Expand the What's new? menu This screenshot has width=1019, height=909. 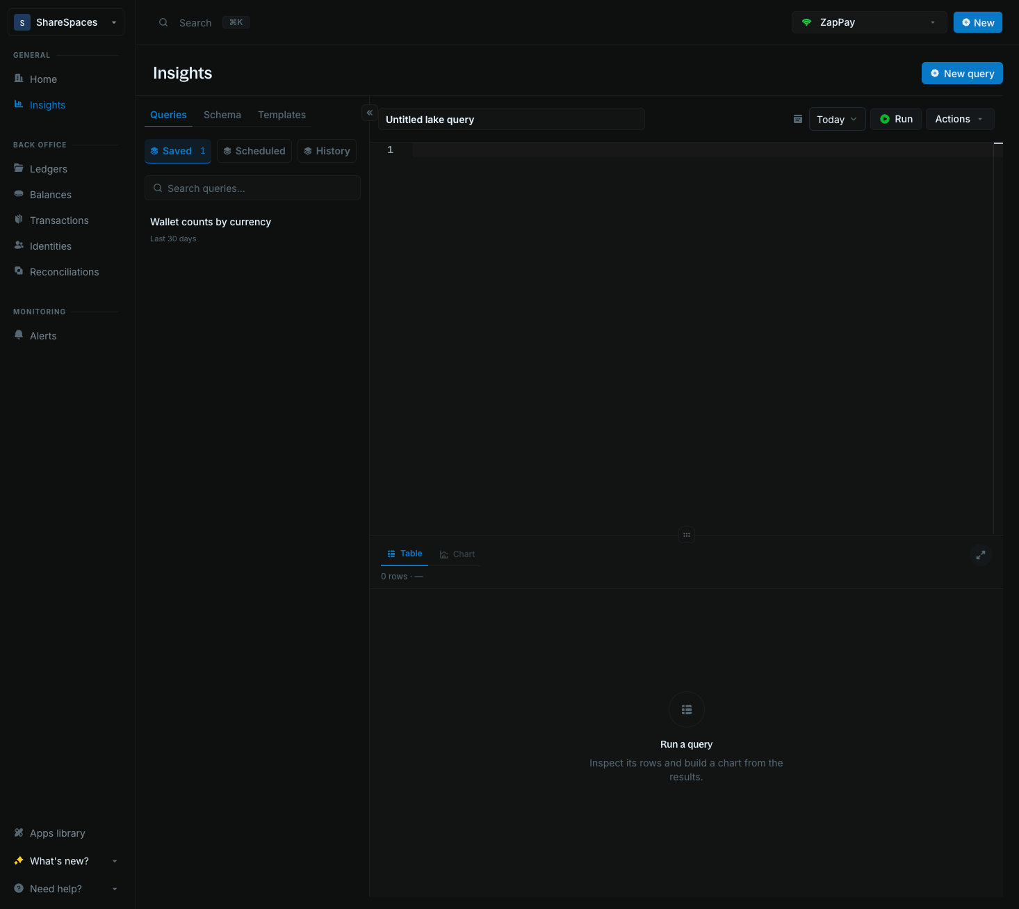(66, 861)
